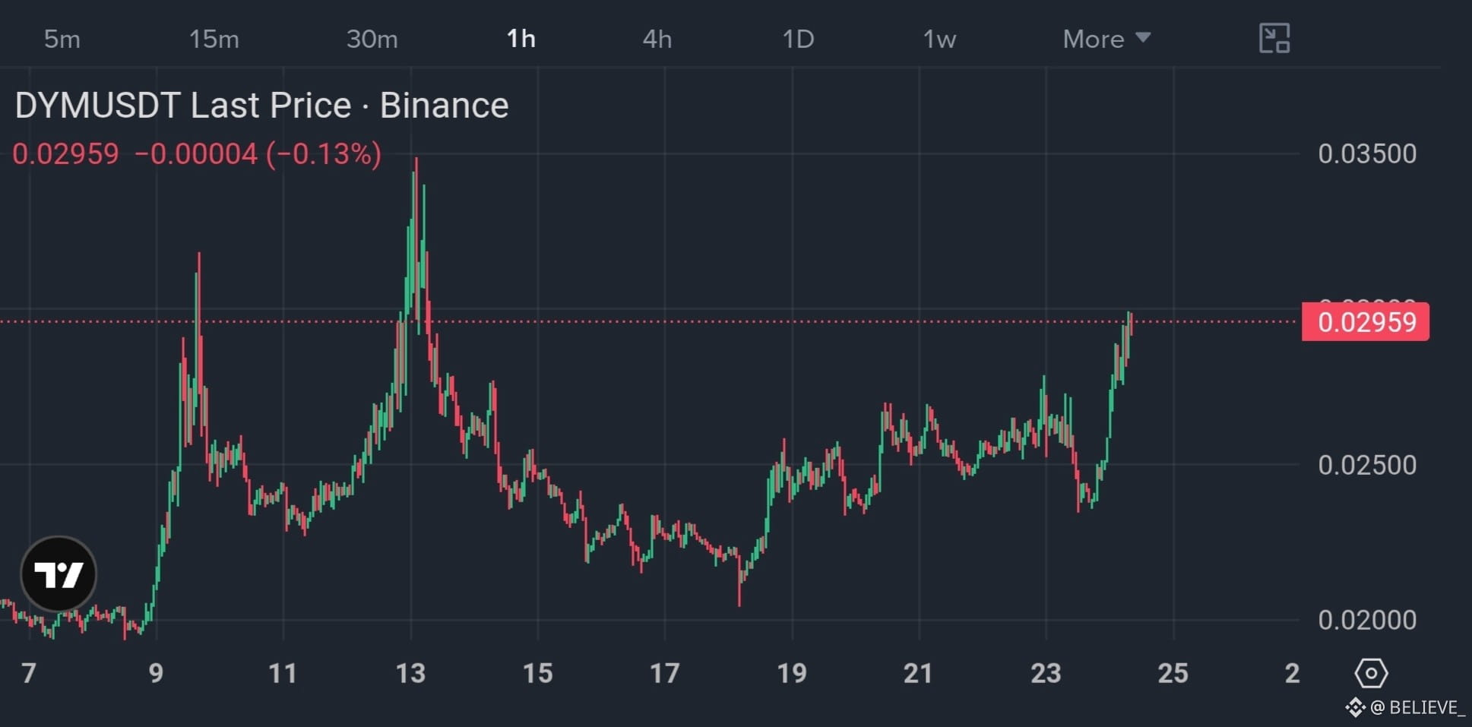Expand the More timeframes dropdown
The width and height of the screenshot is (1472, 727).
click(1106, 39)
